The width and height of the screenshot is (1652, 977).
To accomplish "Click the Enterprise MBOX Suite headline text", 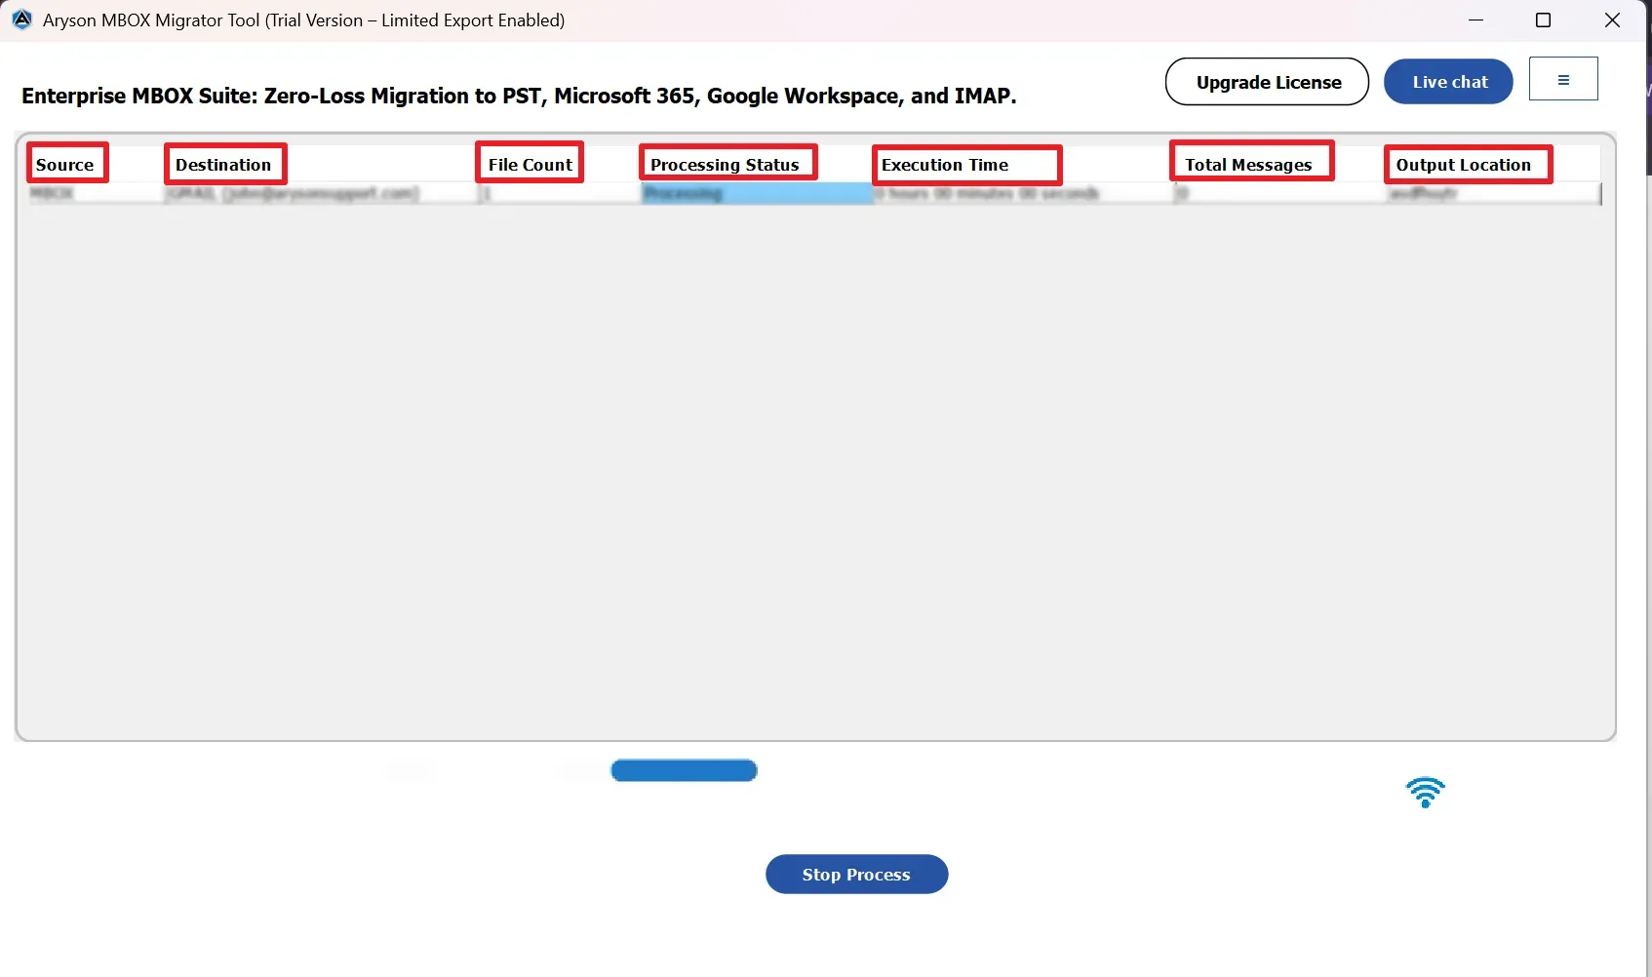I will [519, 96].
